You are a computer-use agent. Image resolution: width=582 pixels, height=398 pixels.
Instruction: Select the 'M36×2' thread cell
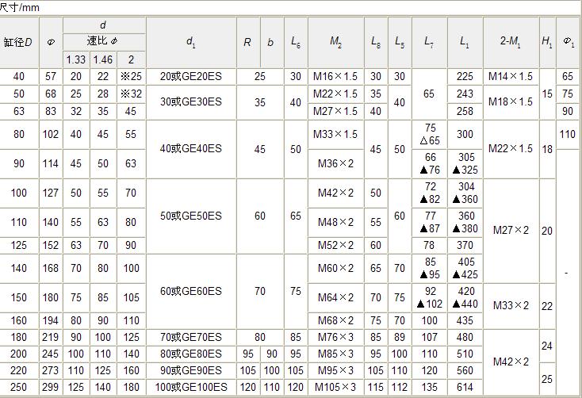[336, 164]
